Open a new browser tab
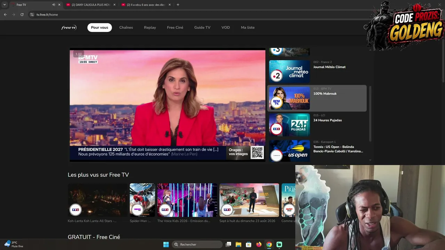The width and height of the screenshot is (445, 250). coord(178,5)
